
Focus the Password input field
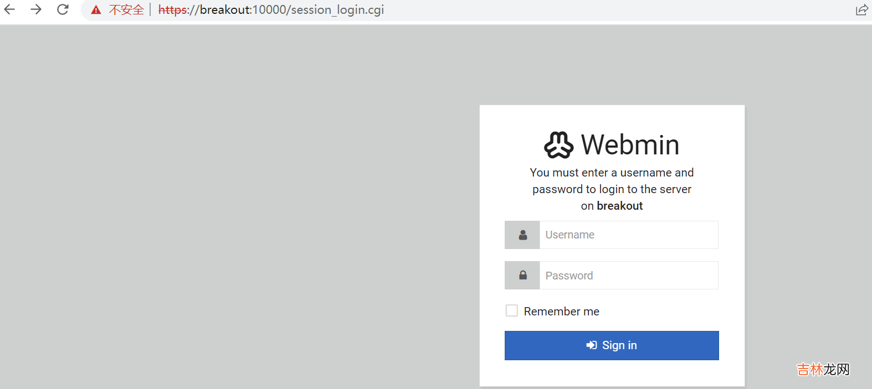pyautogui.click(x=628, y=276)
